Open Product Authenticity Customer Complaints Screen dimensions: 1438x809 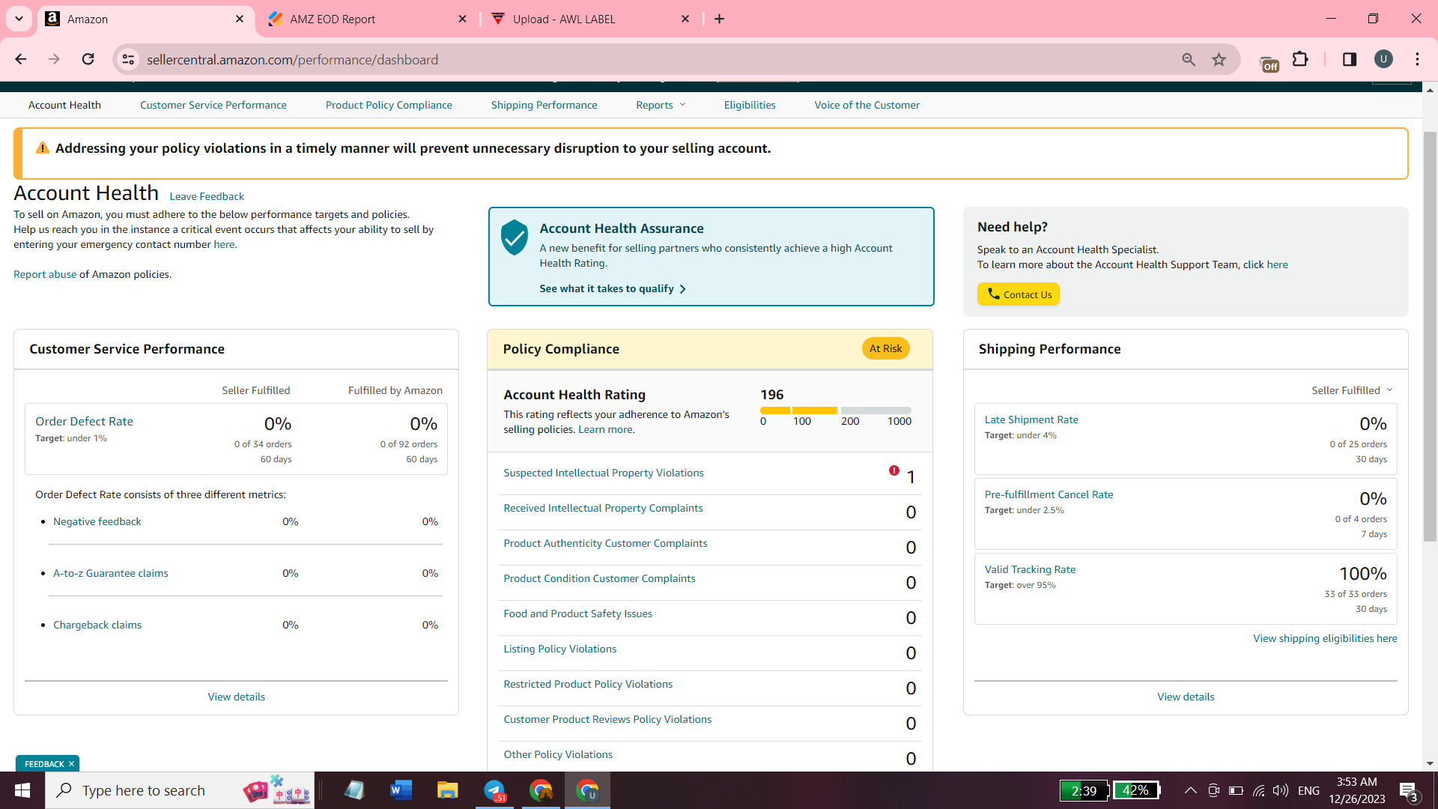[605, 543]
